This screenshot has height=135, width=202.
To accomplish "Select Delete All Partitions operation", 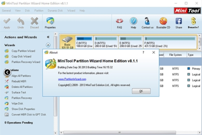I will tap(22, 87).
